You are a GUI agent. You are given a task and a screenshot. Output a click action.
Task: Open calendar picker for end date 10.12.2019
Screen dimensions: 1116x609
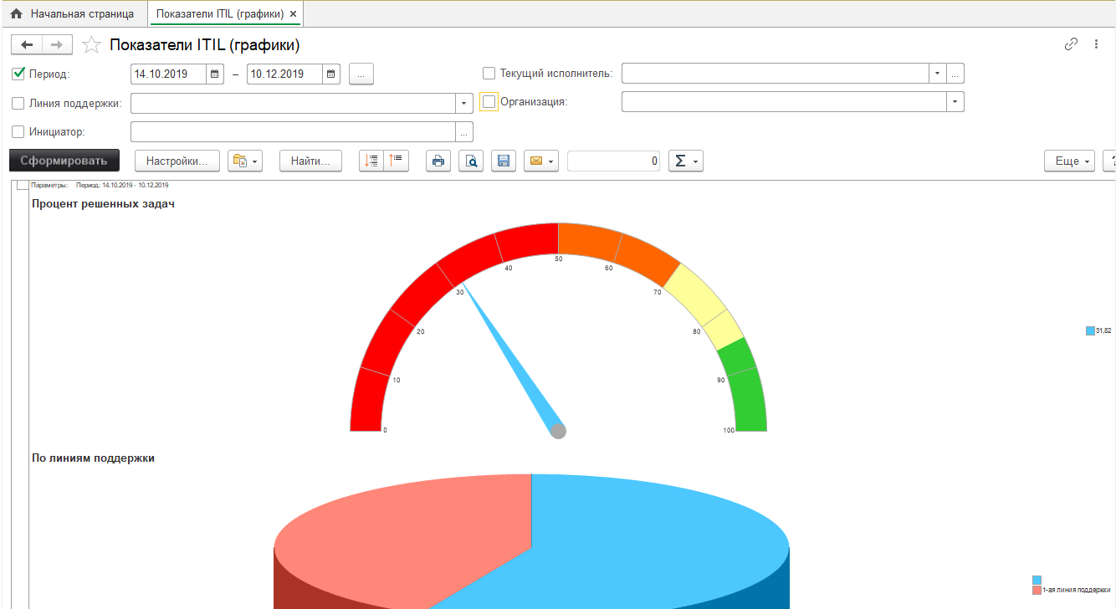point(331,74)
